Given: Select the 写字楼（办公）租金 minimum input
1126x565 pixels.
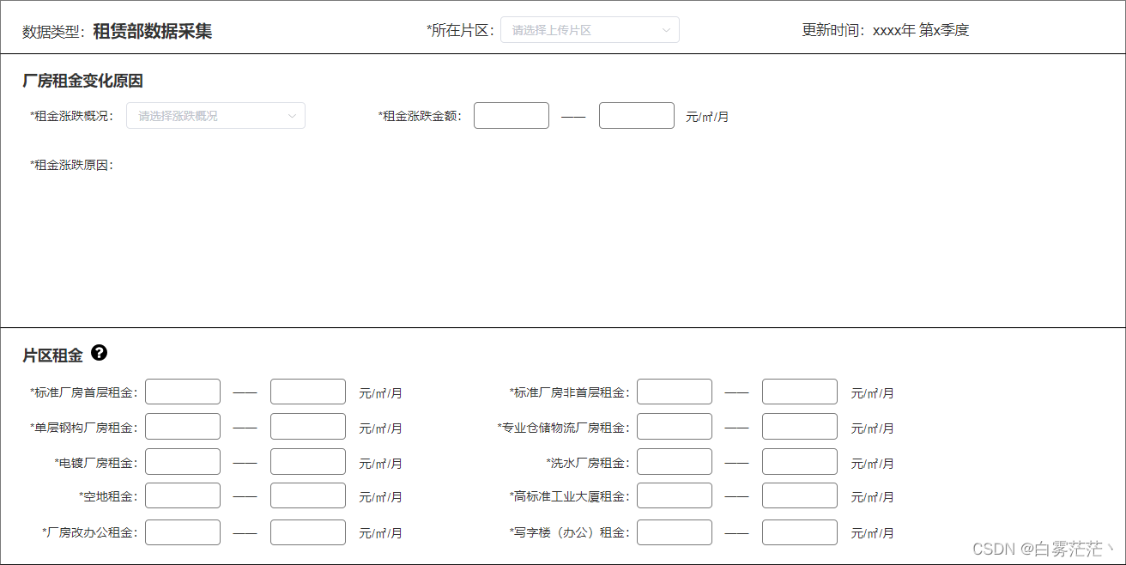Looking at the screenshot, I should pos(675,532).
